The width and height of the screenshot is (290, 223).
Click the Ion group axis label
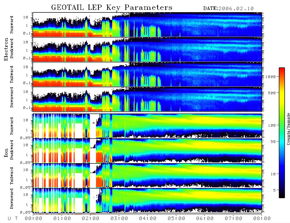click(x=6, y=153)
